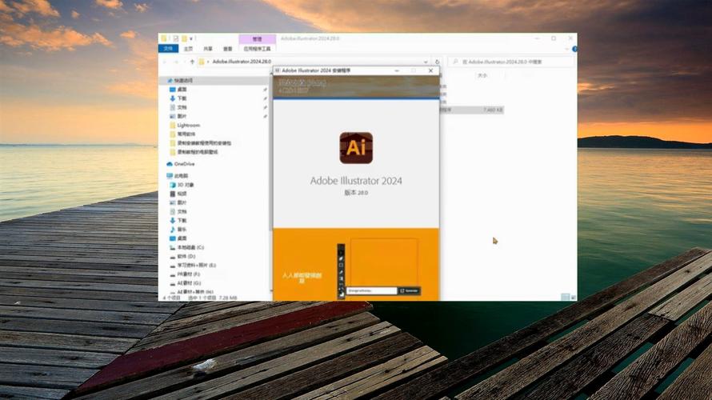Click the blue installer progress bar
The width and height of the screenshot is (712, 400).
[x=356, y=98]
